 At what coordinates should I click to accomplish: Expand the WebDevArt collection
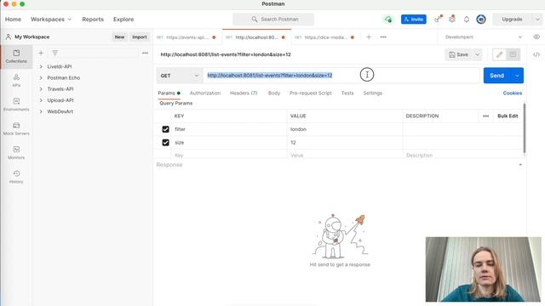click(x=41, y=111)
